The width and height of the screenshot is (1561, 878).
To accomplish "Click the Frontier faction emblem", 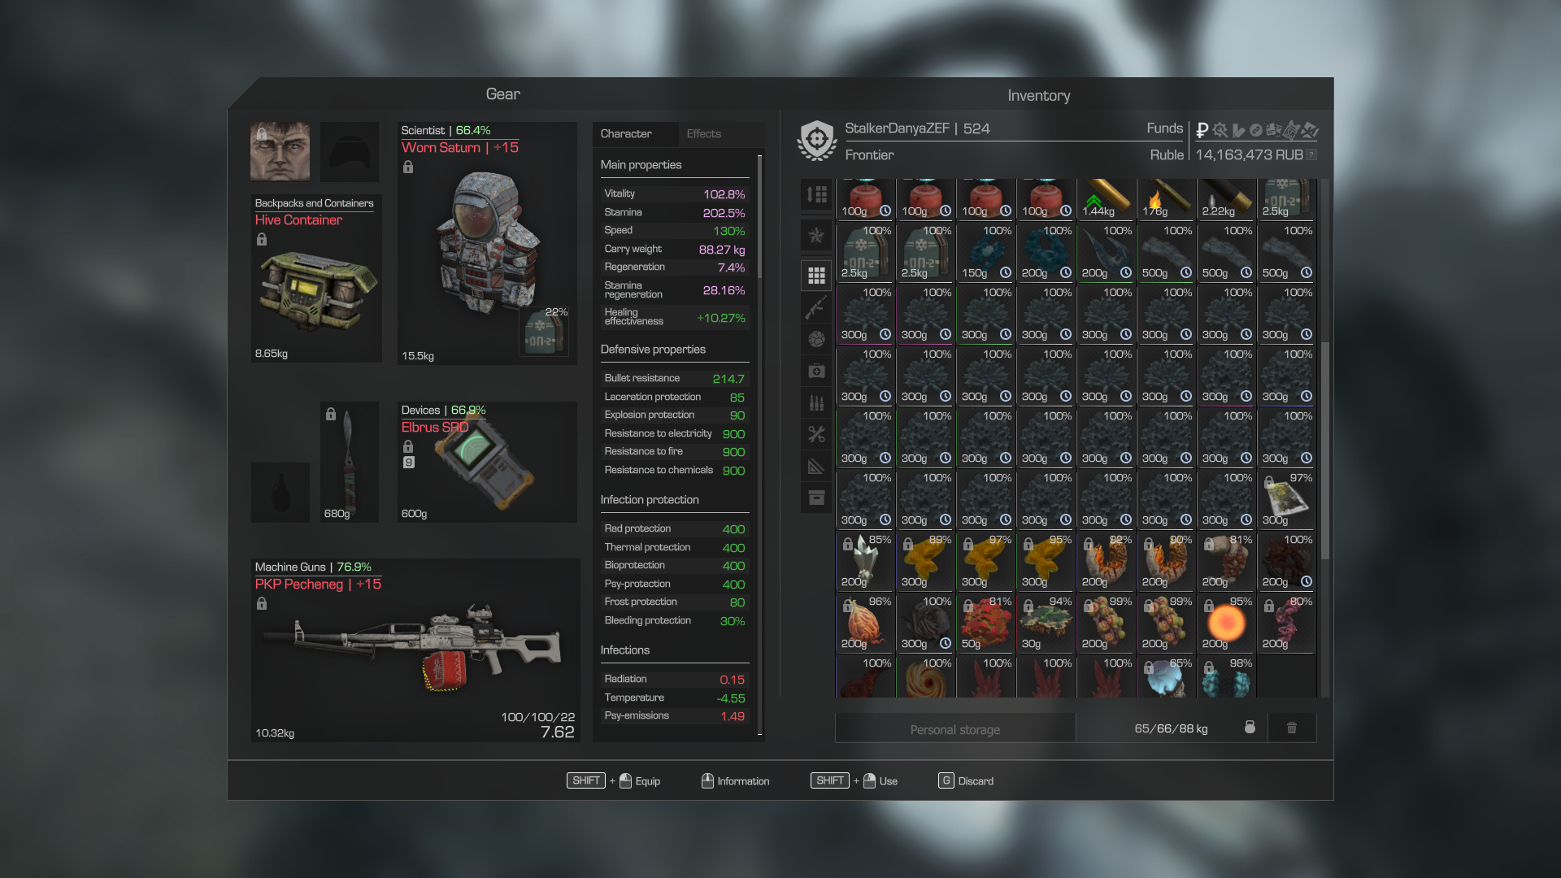I will pyautogui.click(x=817, y=141).
